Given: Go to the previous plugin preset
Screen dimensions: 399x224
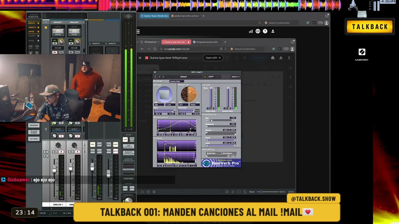Looking at the screenshot, I should [160, 77].
